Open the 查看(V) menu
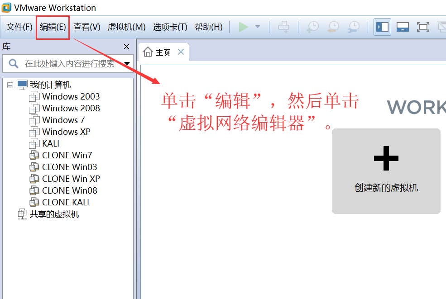This screenshot has width=446, height=299. [87, 27]
